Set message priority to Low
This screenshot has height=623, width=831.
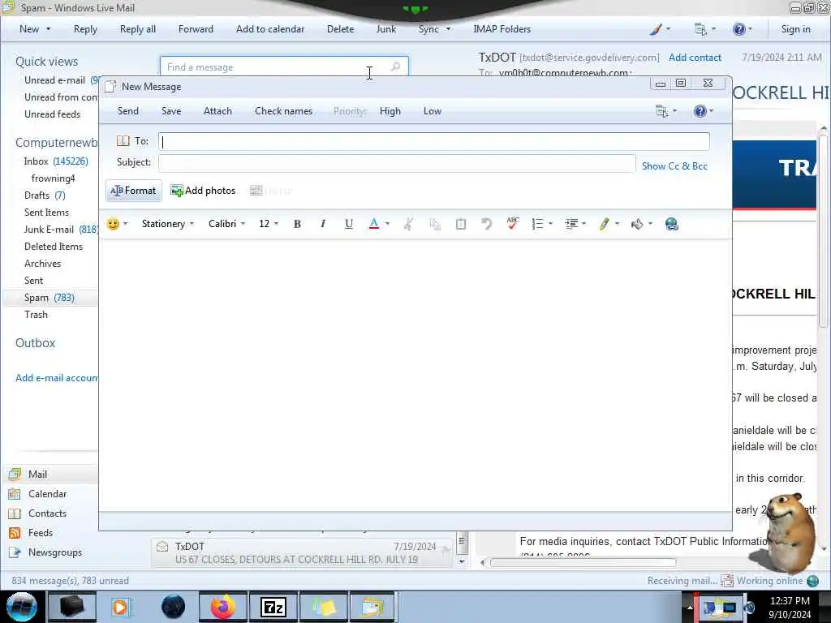point(433,111)
